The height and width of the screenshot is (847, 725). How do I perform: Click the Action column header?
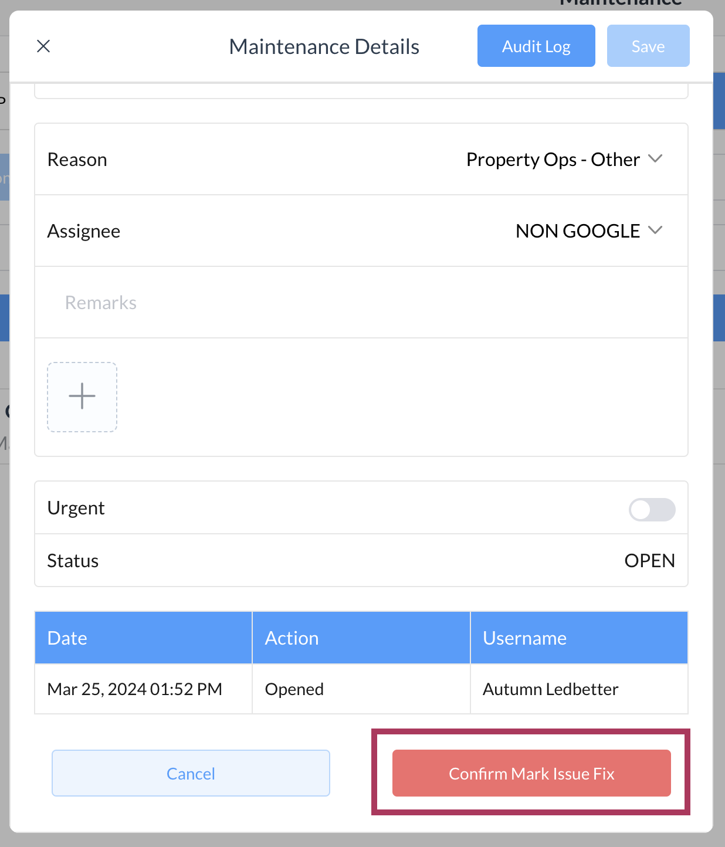[361, 638]
